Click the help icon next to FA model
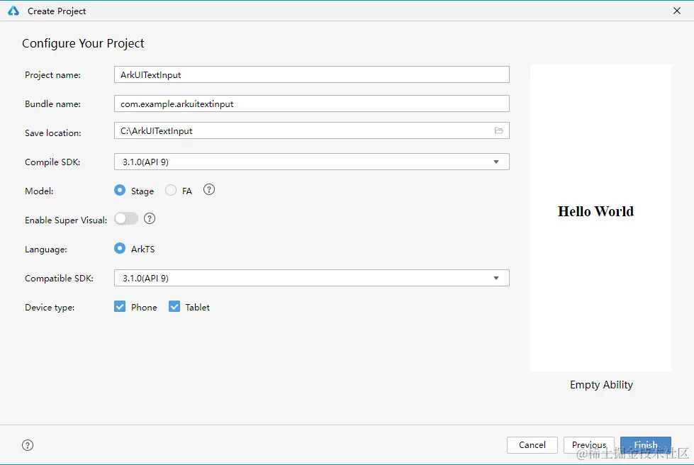The width and height of the screenshot is (694, 465). point(208,190)
